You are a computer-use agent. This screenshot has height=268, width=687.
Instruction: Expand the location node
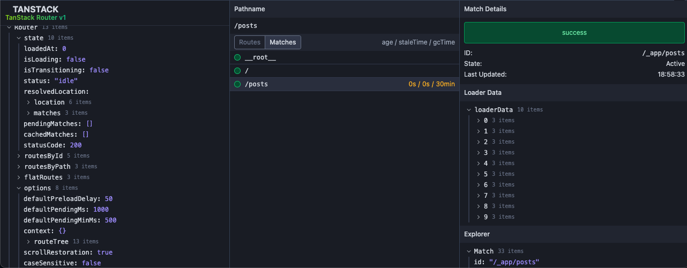pos(28,102)
